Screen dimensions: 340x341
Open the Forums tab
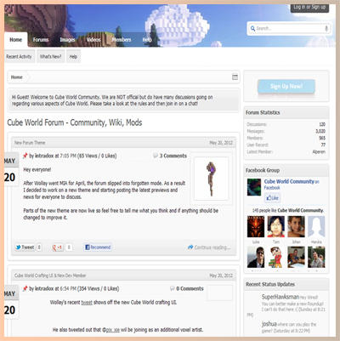coord(41,40)
